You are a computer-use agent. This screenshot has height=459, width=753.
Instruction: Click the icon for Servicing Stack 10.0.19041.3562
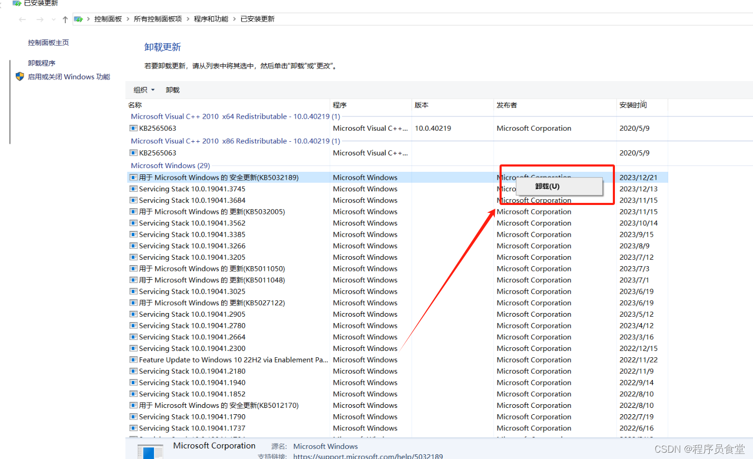tap(134, 223)
